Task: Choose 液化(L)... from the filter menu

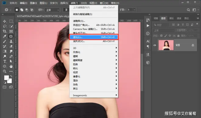Action: [94, 37]
